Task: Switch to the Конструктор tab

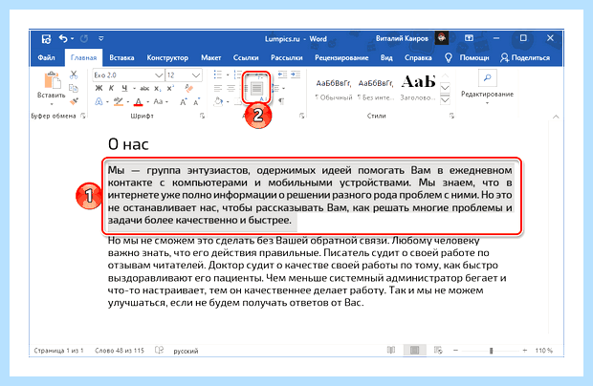Action: [x=167, y=57]
